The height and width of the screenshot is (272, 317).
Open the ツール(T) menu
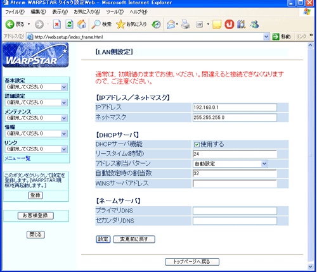coord(115,12)
